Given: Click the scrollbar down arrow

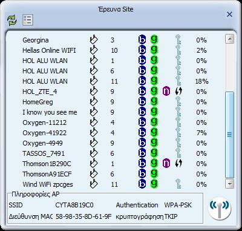Looking at the screenshot, I should click(x=229, y=184).
